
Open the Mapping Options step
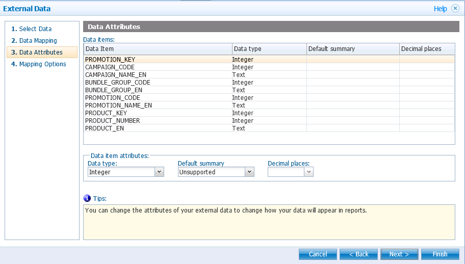[x=39, y=64]
